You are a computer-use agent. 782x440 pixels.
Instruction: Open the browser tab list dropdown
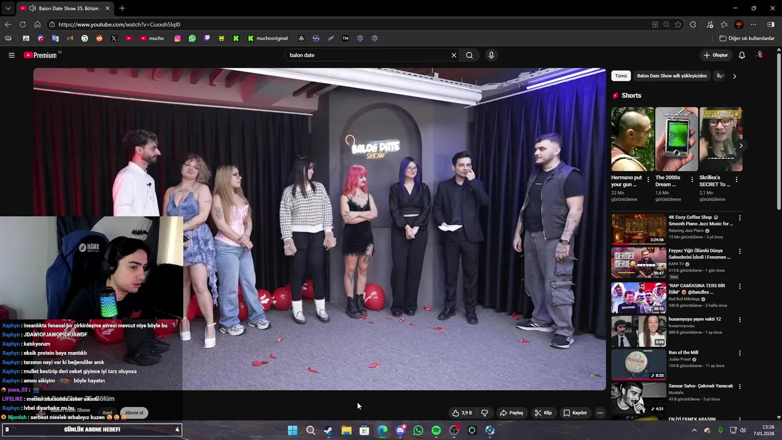click(7, 9)
